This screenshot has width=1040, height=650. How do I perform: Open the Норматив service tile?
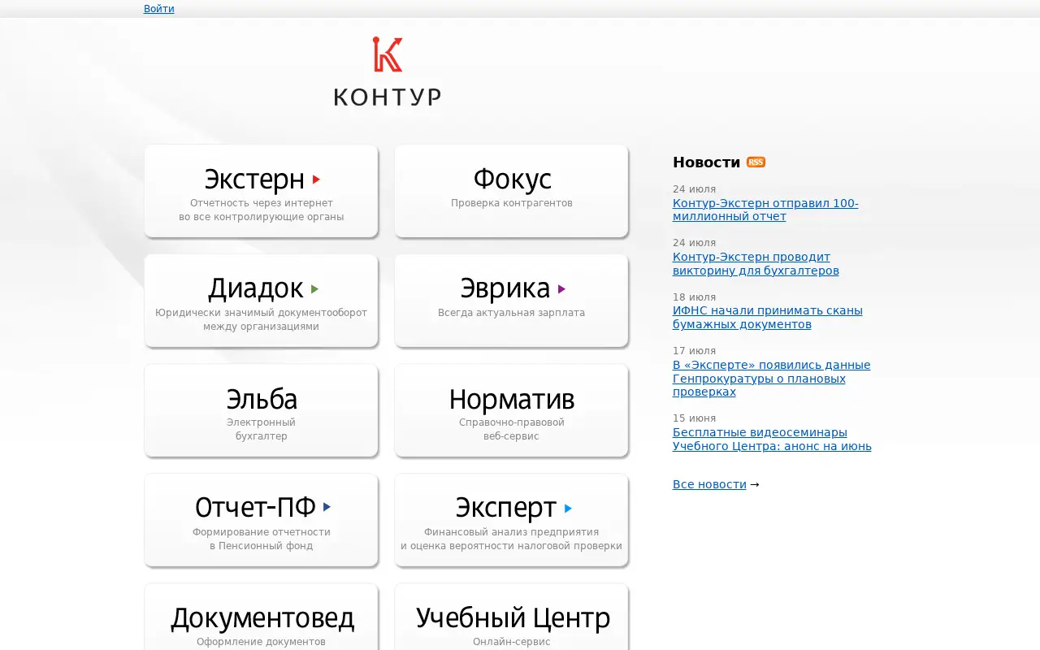pos(511,410)
